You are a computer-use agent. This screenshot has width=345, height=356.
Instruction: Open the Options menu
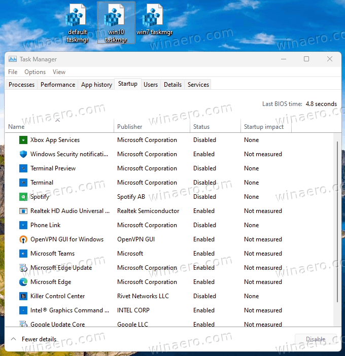click(x=35, y=72)
